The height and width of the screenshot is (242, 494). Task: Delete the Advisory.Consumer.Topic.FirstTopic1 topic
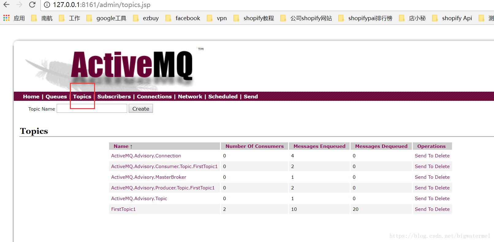[x=442, y=166]
